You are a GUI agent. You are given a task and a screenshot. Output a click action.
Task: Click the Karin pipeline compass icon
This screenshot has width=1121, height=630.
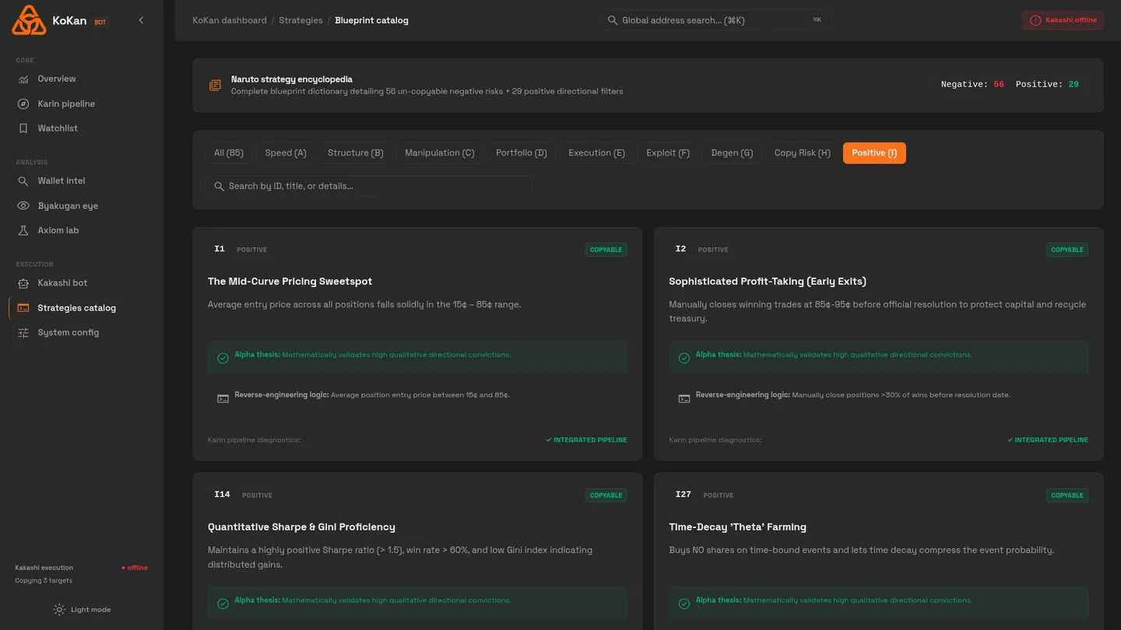coord(23,103)
